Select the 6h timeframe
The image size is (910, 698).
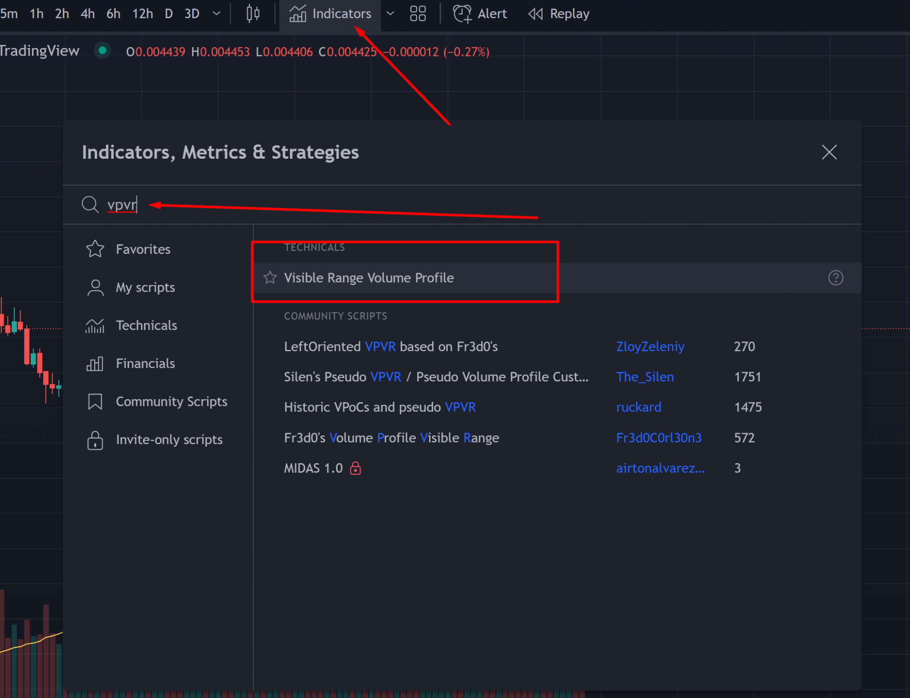(113, 14)
